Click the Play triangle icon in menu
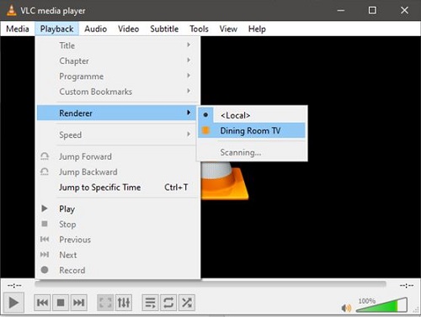 (x=45, y=209)
